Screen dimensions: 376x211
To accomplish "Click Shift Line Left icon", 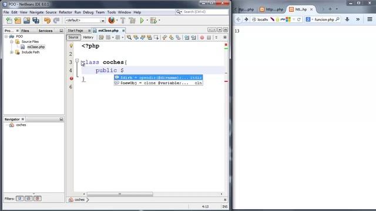I will 187,38.
